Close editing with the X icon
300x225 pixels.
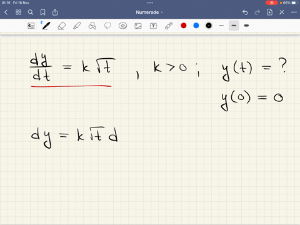point(282,12)
